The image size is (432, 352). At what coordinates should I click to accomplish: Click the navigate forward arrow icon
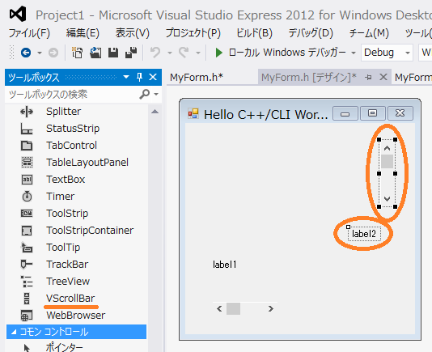pos(53,53)
